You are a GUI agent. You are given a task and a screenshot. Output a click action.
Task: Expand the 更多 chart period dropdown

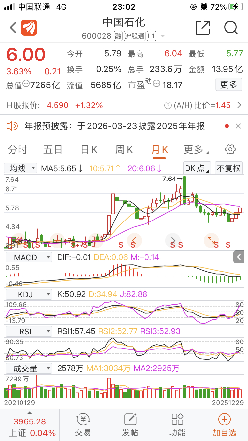196,150
